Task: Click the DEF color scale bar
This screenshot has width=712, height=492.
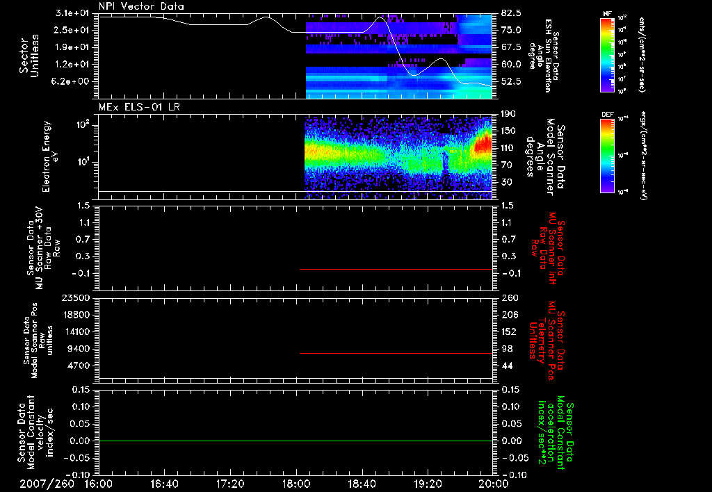Action: click(x=607, y=156)
